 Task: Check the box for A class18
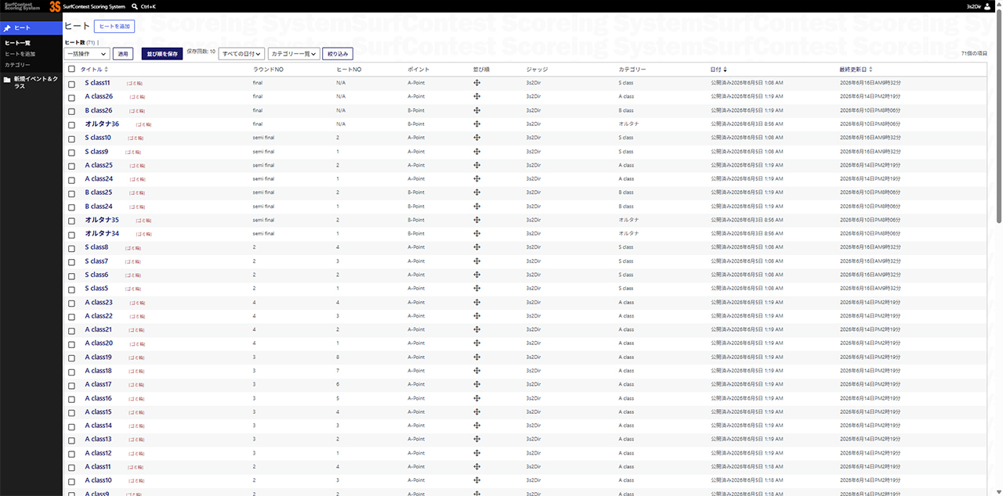[x=71, y=371]
